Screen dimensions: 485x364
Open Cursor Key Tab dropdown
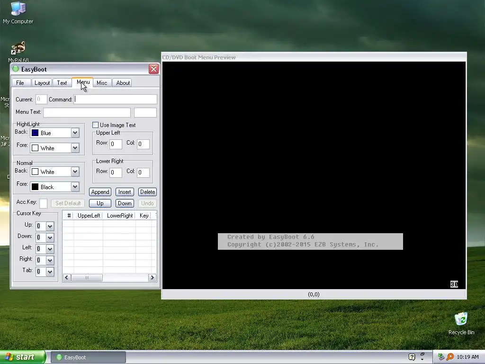coord(50,272)
